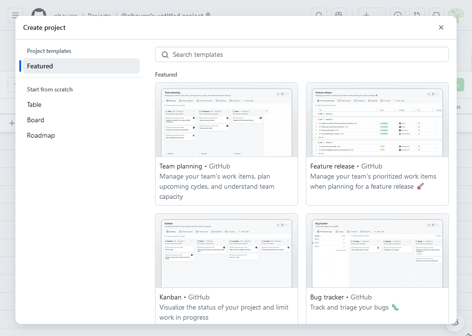Select the Featured templates category
This screenshot has height=336, width=472.
point(81,66)
